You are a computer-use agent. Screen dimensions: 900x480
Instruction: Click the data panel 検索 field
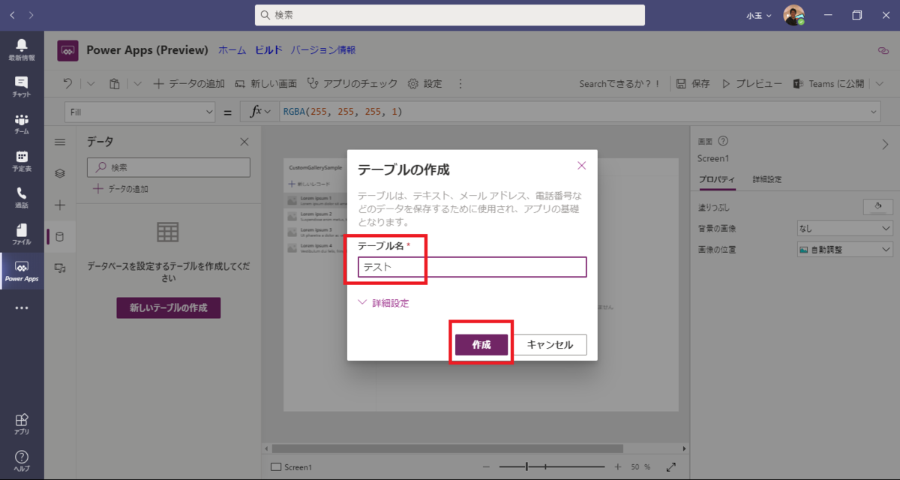click(x=169, y=167)
